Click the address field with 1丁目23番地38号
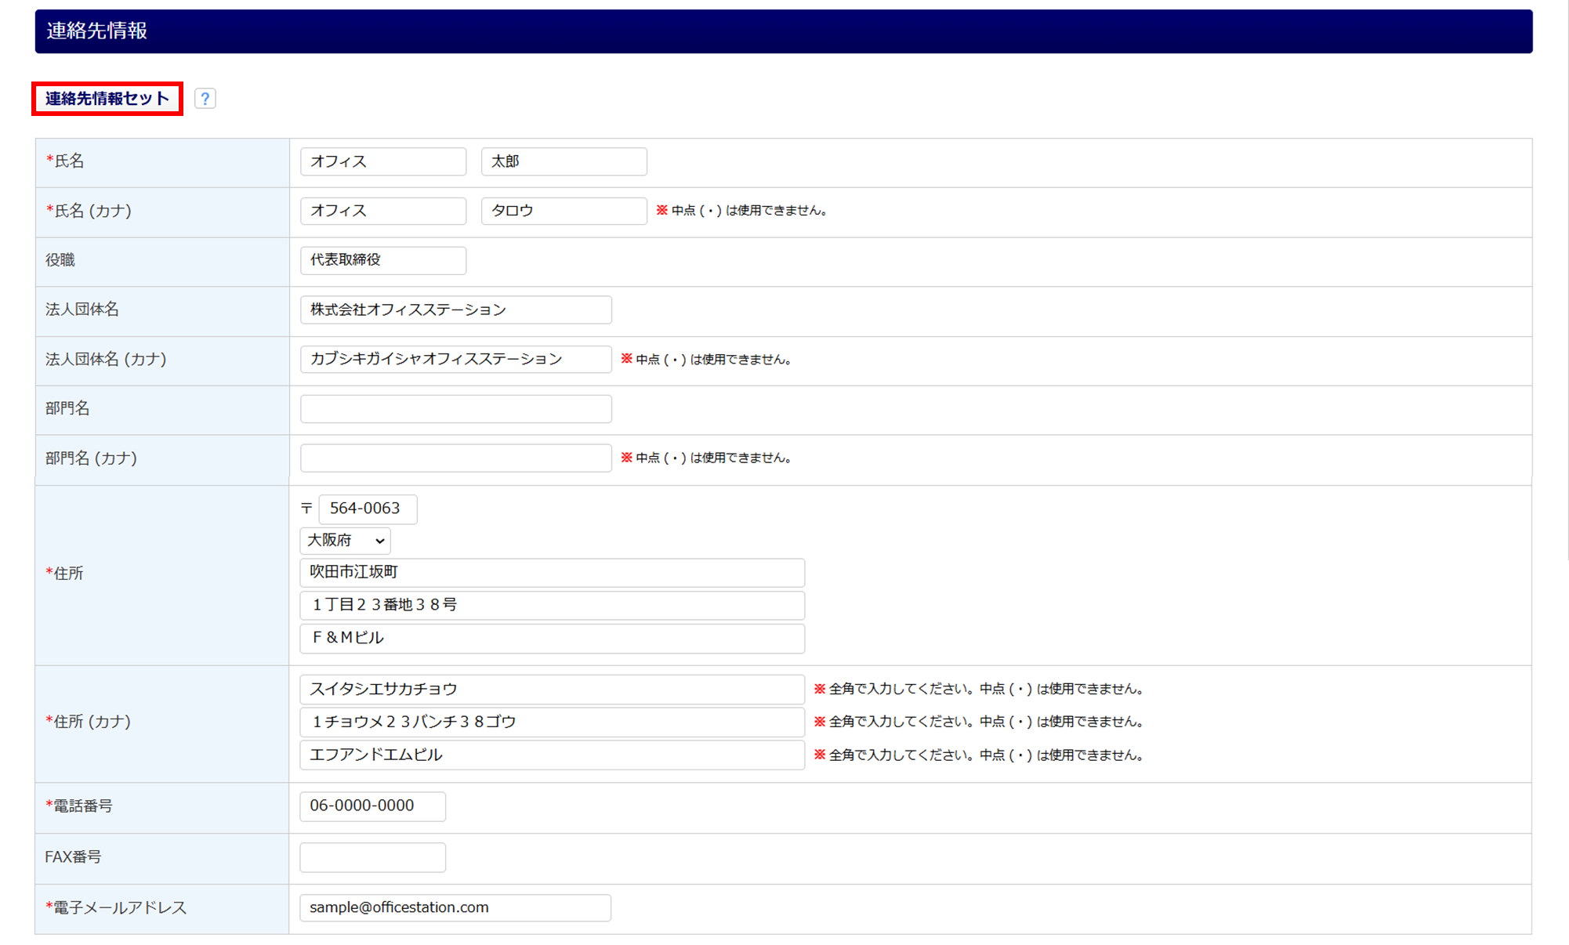Screen dimensions: 1569x945 click(x=552, y=605)
